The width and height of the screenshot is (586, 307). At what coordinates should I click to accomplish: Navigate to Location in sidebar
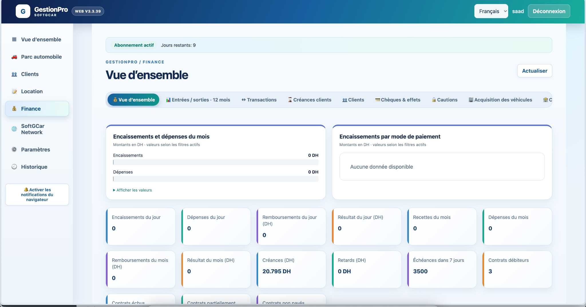[x=37, y=91]
